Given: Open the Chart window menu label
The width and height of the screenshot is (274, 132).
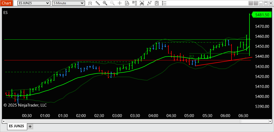Looking at the screenshot, I should coord(6,3).
